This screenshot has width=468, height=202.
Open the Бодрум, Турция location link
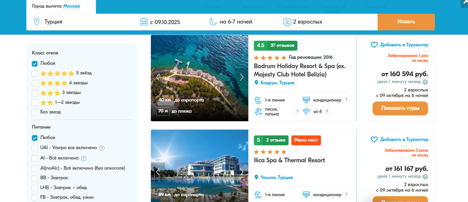pyautogui.click(x=274, y=83)
